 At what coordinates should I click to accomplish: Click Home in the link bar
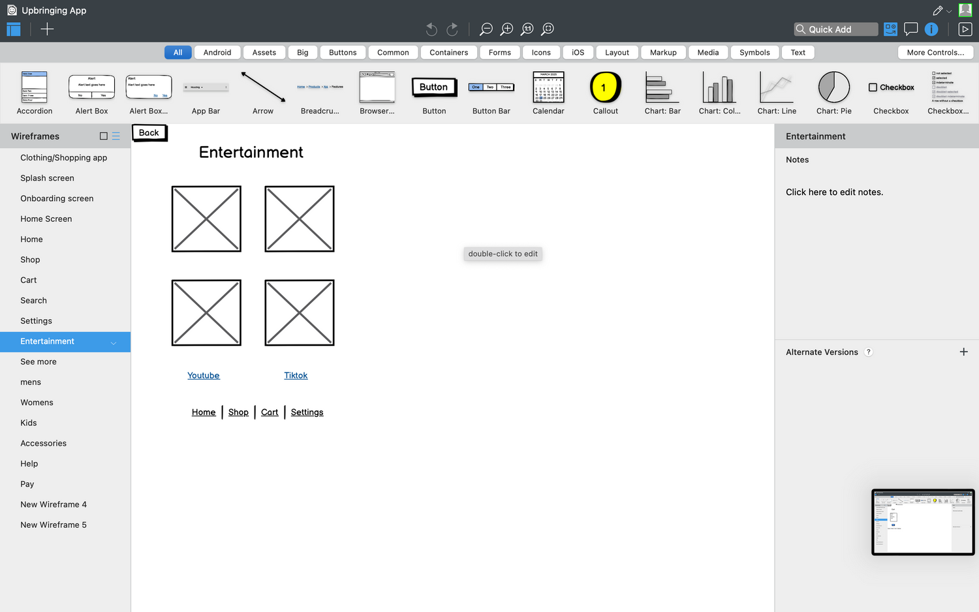204,412
